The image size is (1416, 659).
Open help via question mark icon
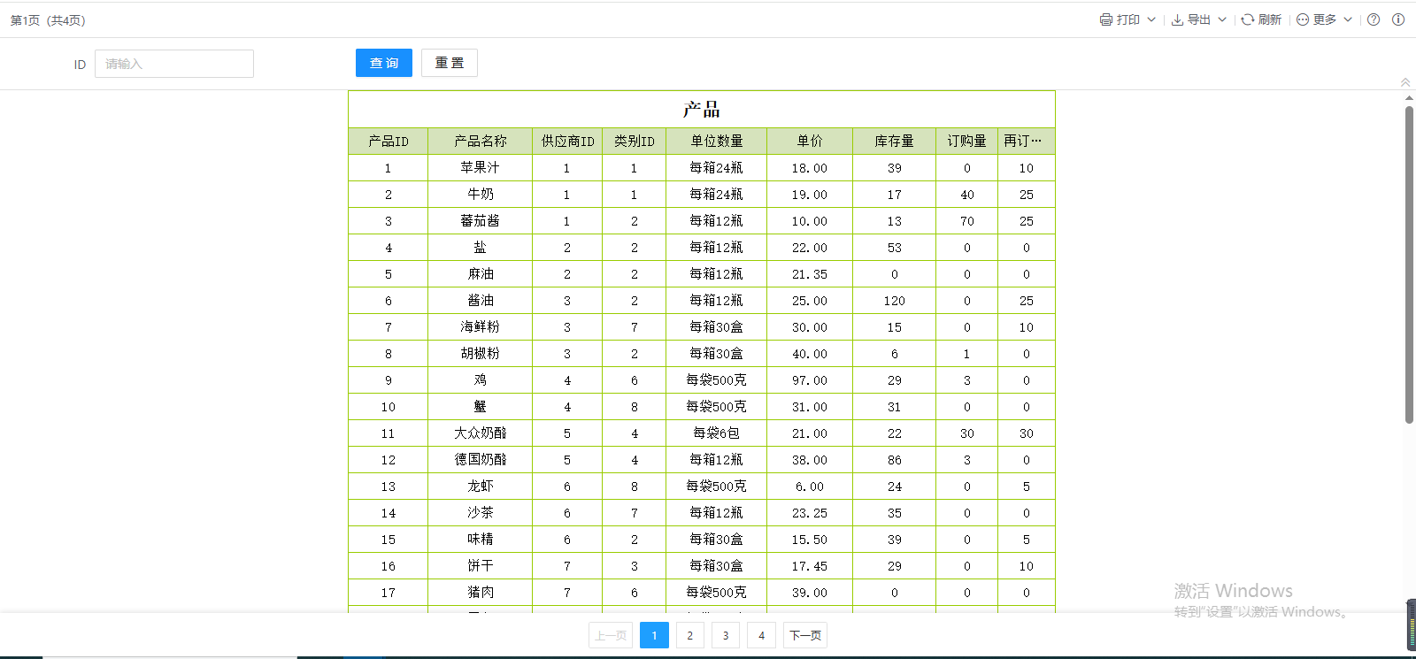(x=1374, y=19)
